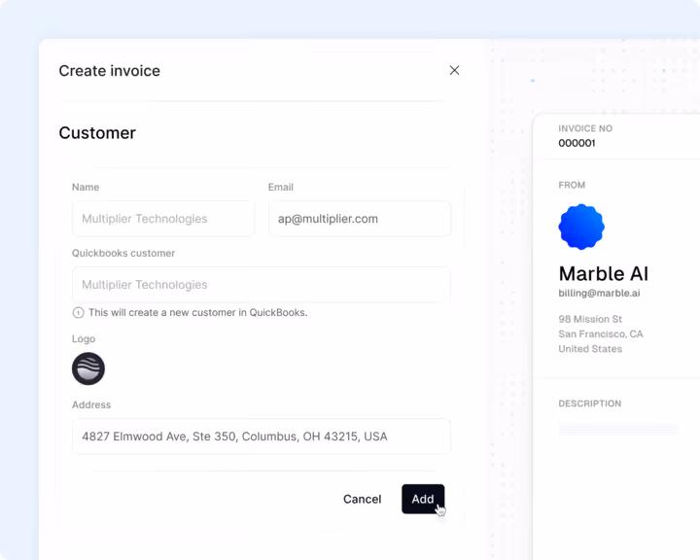Viewport: 700px width, 560px height.
Task: Click the Quickbooks customer field label
Action: [x=123, y=253]
